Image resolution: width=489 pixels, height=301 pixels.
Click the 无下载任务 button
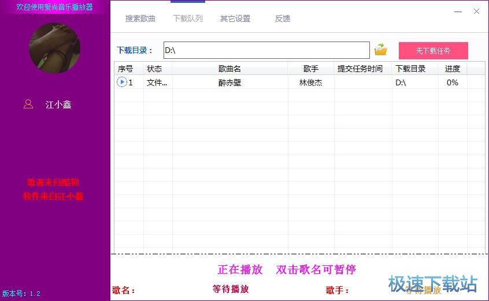[433, 51]
